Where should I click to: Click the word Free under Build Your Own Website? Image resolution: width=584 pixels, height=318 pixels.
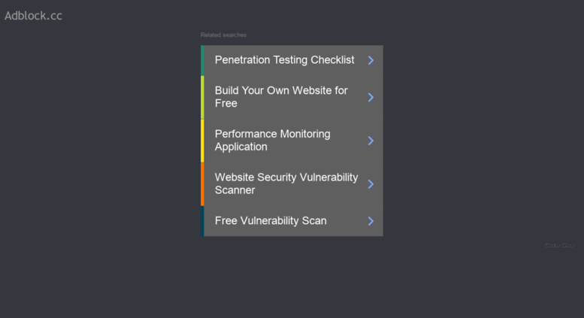(x=226, y=103)
